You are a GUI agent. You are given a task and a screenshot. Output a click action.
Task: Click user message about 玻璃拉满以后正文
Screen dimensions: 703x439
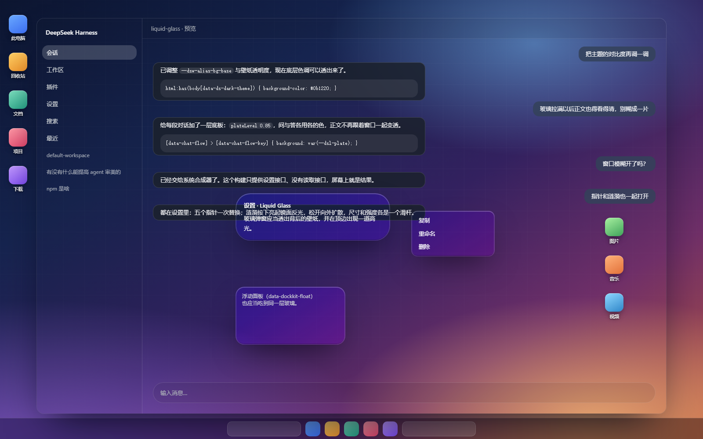pyautogui.click(x=594, y=109)
